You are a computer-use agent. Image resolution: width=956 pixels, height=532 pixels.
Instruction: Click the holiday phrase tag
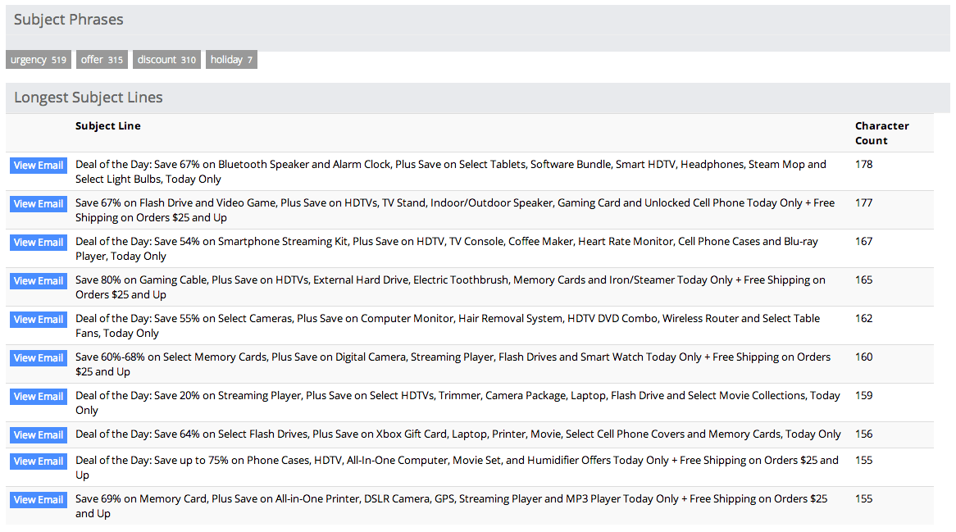point(231,60)
